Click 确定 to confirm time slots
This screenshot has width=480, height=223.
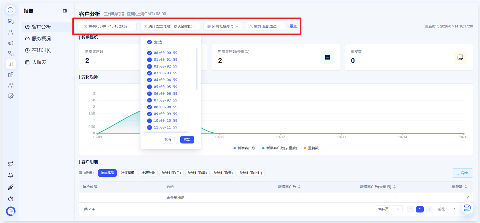(187, 139)
